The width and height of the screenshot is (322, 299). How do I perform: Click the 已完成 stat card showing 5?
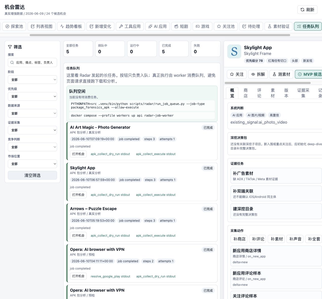(x=174, y=49)
